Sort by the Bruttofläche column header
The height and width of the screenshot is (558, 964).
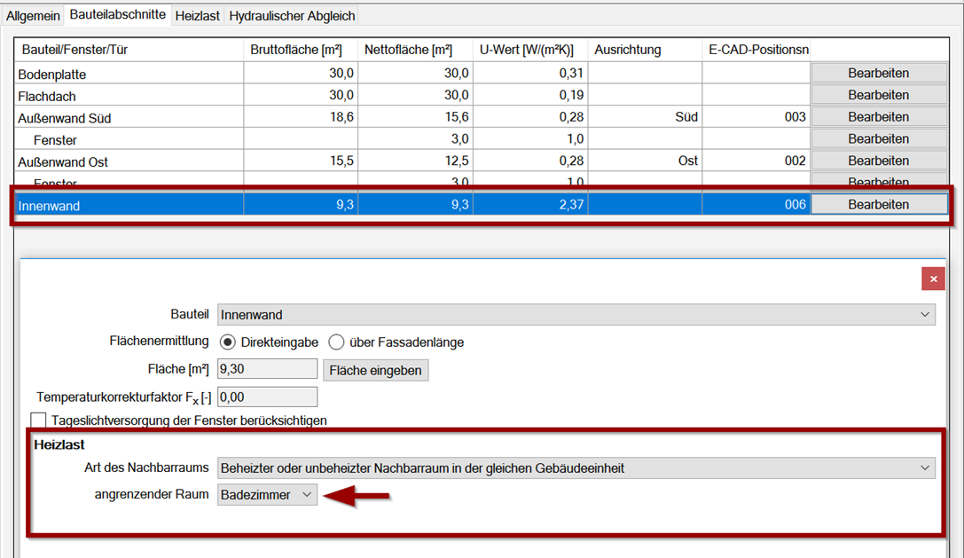[301, 50]
